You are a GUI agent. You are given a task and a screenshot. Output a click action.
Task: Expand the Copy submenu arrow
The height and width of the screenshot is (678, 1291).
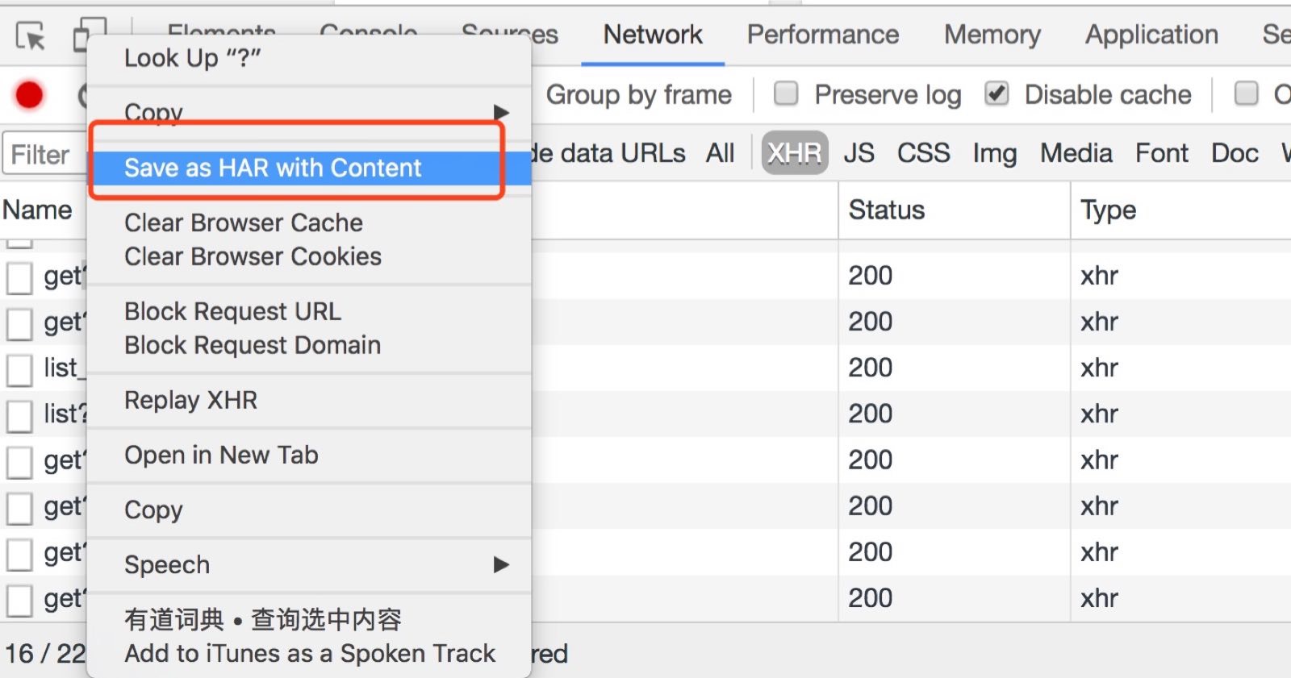(x=501, y=112)
